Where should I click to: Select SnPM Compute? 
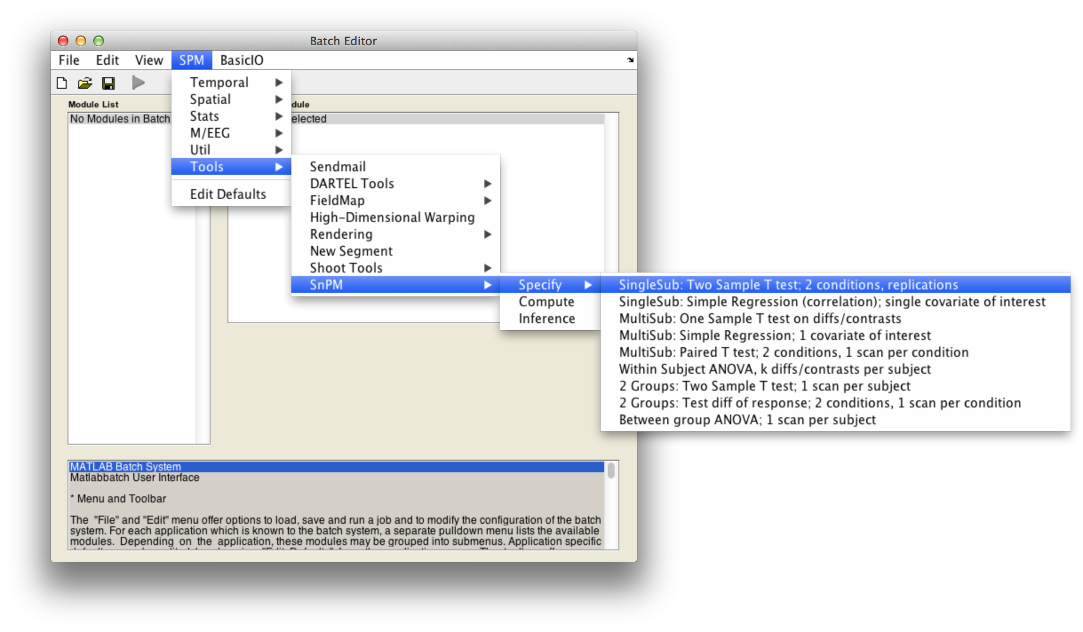(550, 302)
